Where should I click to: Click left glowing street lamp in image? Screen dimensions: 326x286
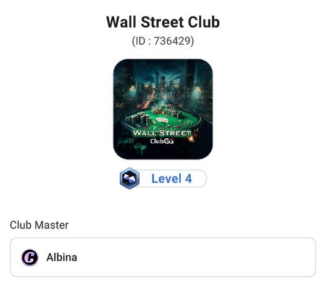[x=133, y=89]
